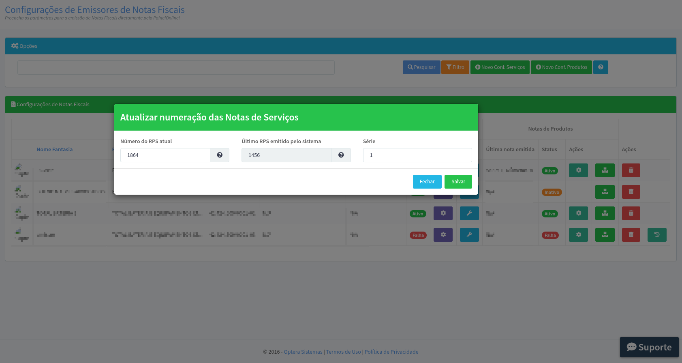This screenshot has width=682, height=363.
Task: Click the teal gear icon in first row
Action: 578,170
